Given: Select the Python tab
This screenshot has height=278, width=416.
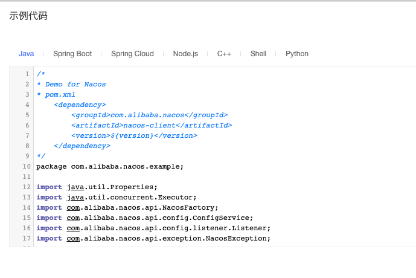Looking at the screenshot, I should [x=297, y=54].
